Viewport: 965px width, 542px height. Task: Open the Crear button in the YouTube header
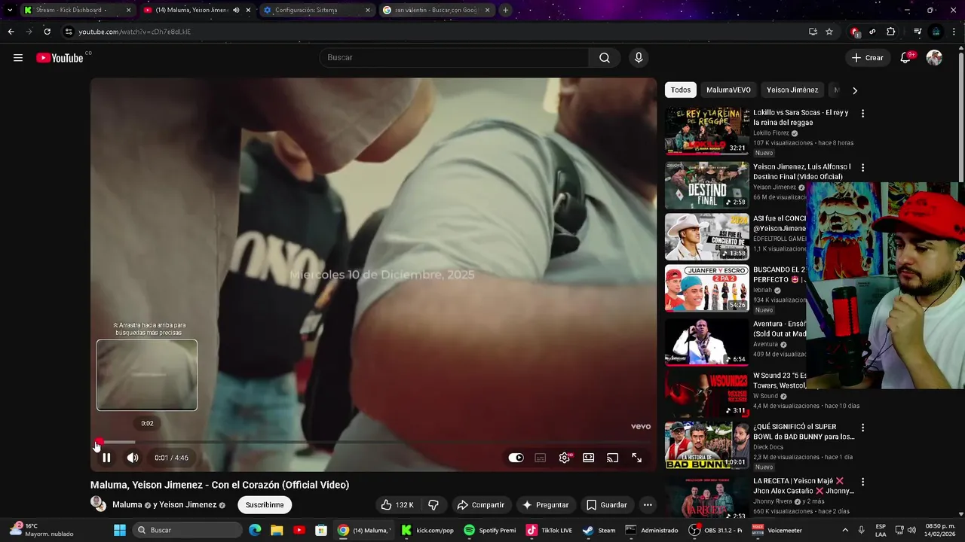tap(867, 58)
